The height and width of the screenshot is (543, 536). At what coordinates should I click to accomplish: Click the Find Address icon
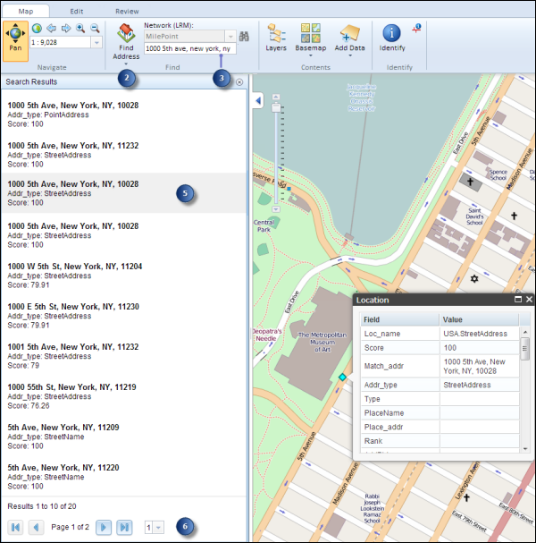coord(126,37)
